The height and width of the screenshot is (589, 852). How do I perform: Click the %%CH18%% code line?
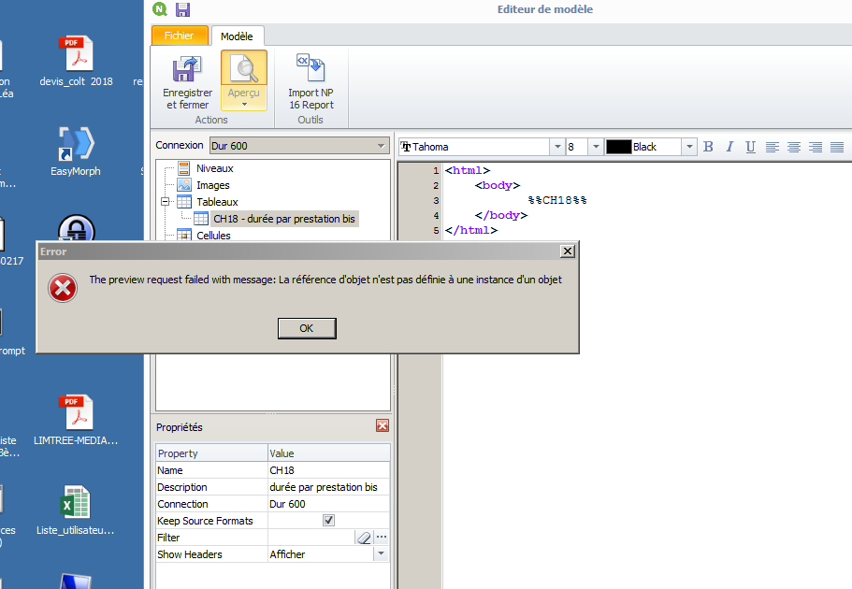tap(557, 200)
